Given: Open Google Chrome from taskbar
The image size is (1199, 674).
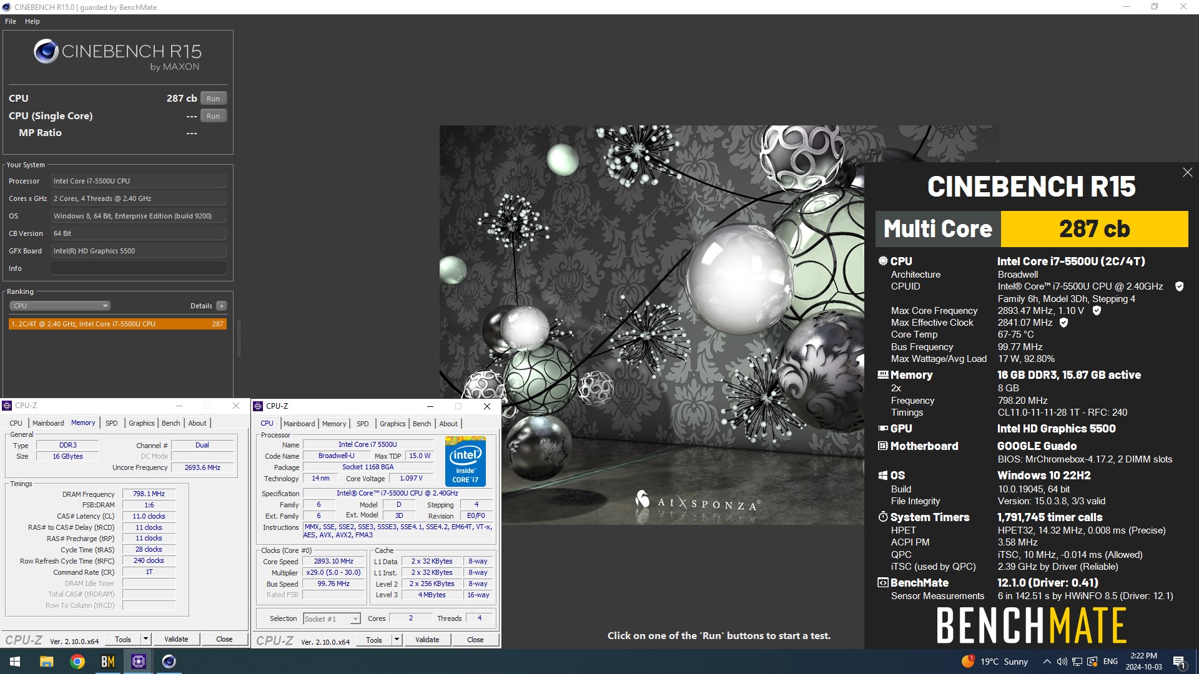Looking at the screenshot, I should [77, 662].
